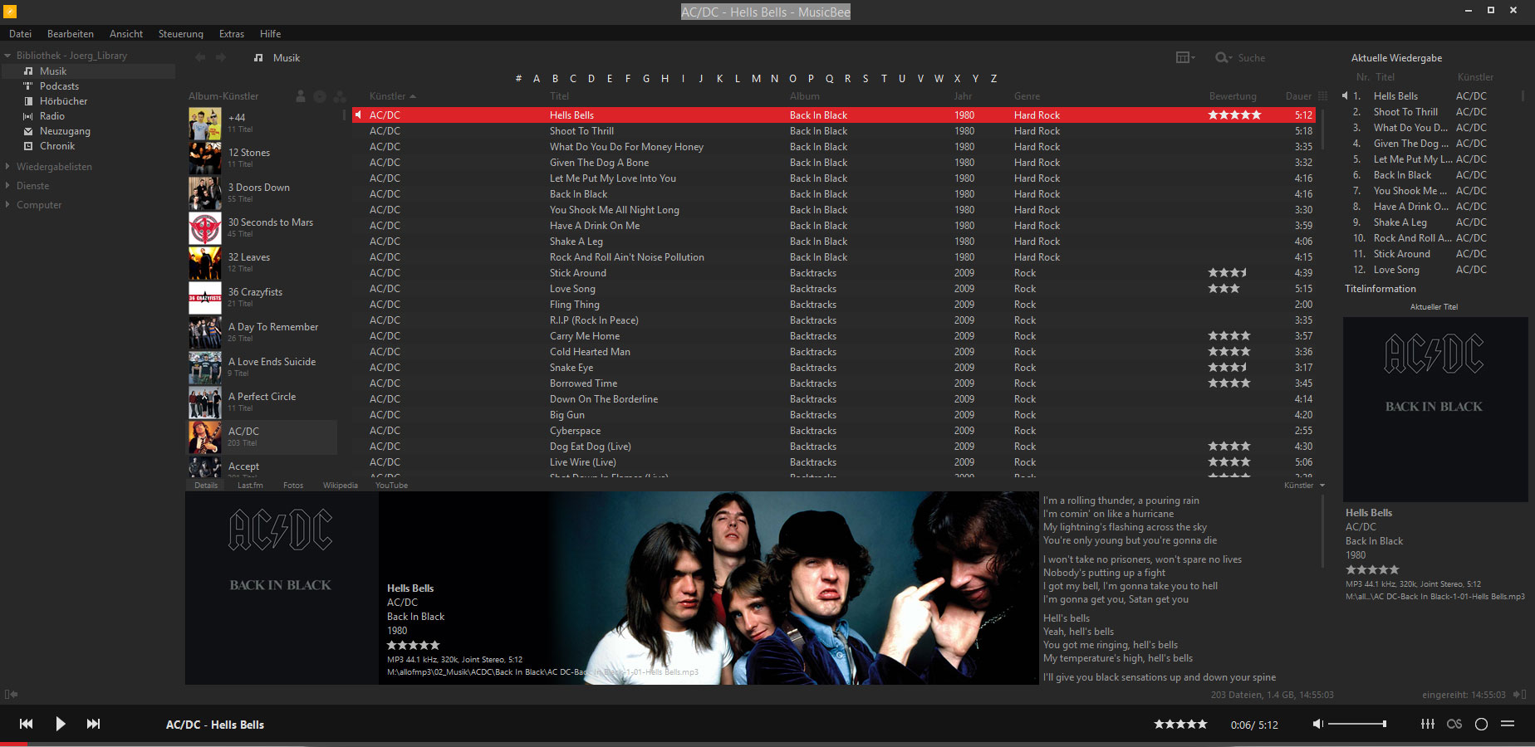Seek in the red playback progress bar
The image size is (1535, 747).
[x=767, y=745]
